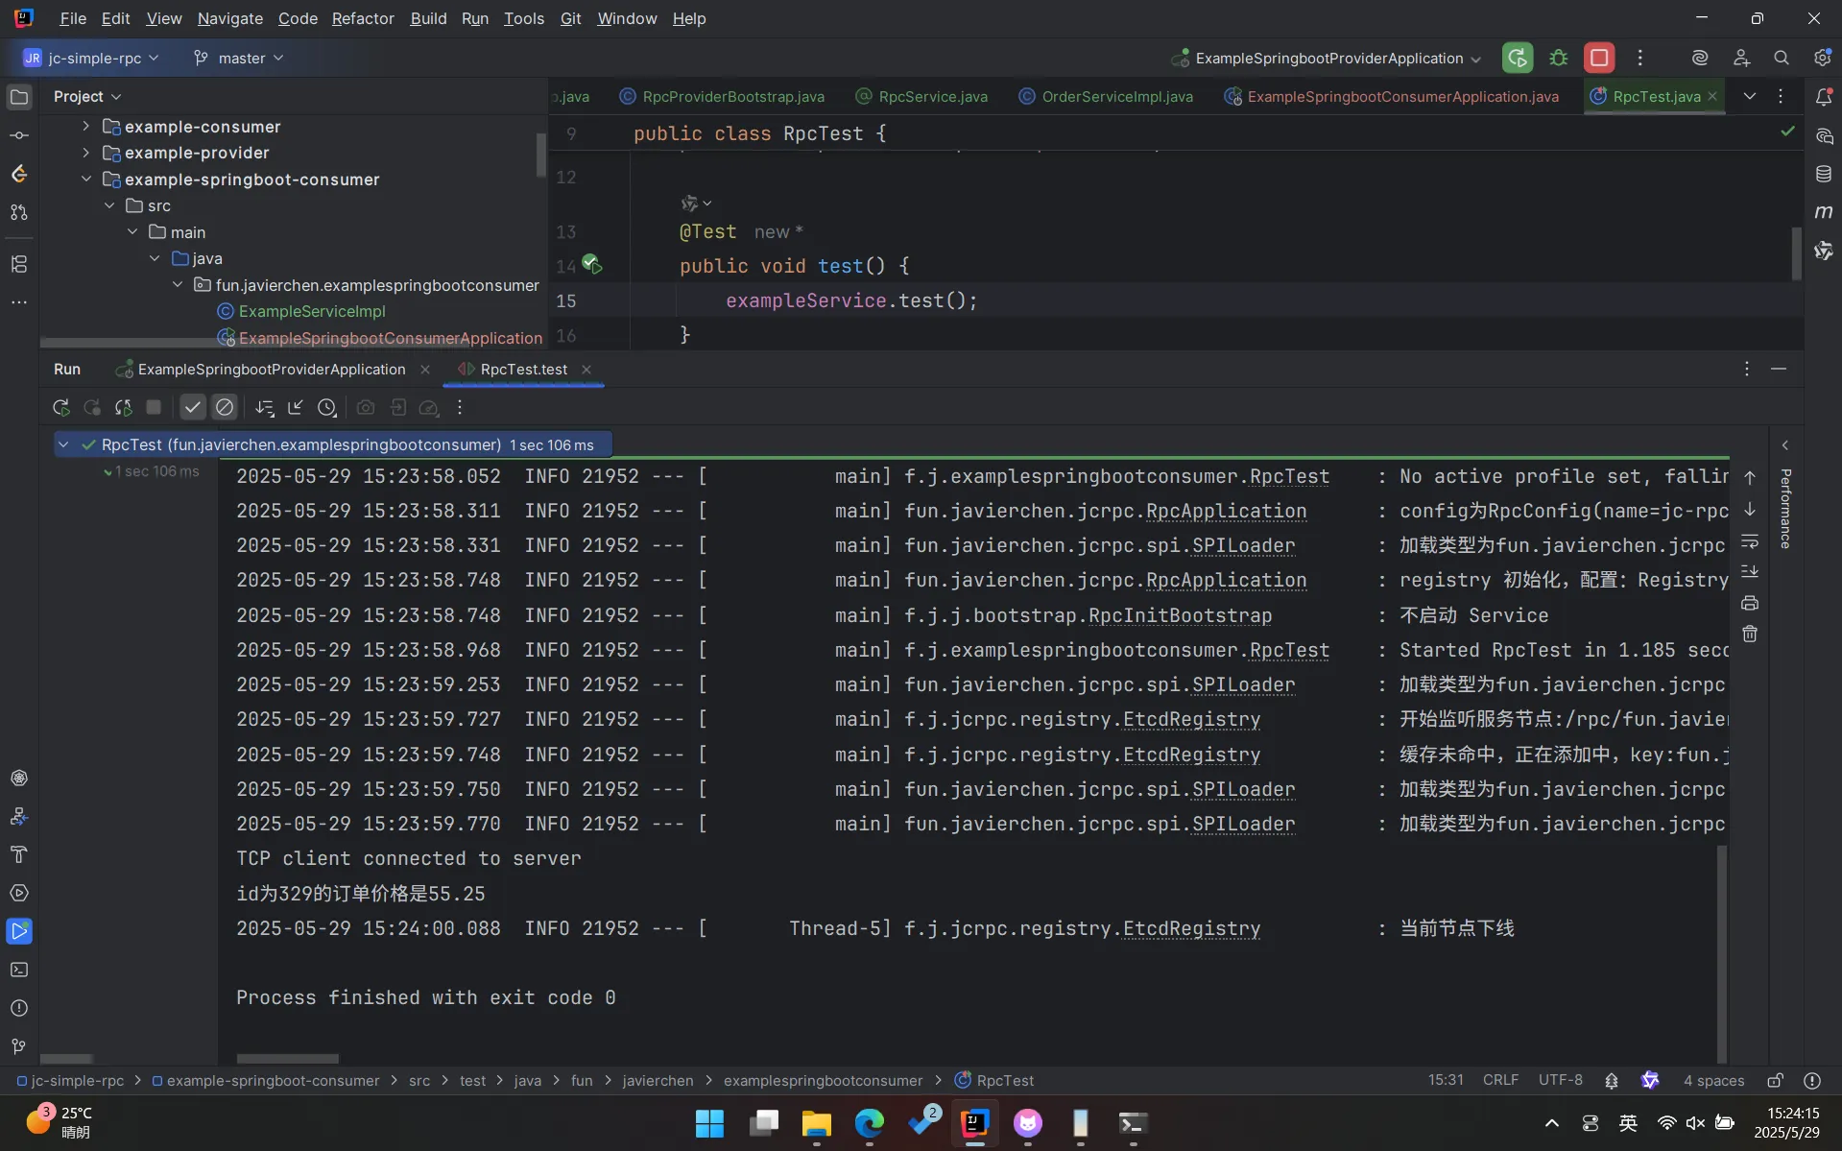Viewport: 1842px width, 1151px height.
Task: Clear all console output with trash icon
Action: [x=1750, y=635]
